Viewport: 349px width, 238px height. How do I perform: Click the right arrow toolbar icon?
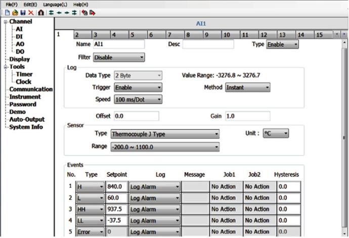[x=67, y=13]
